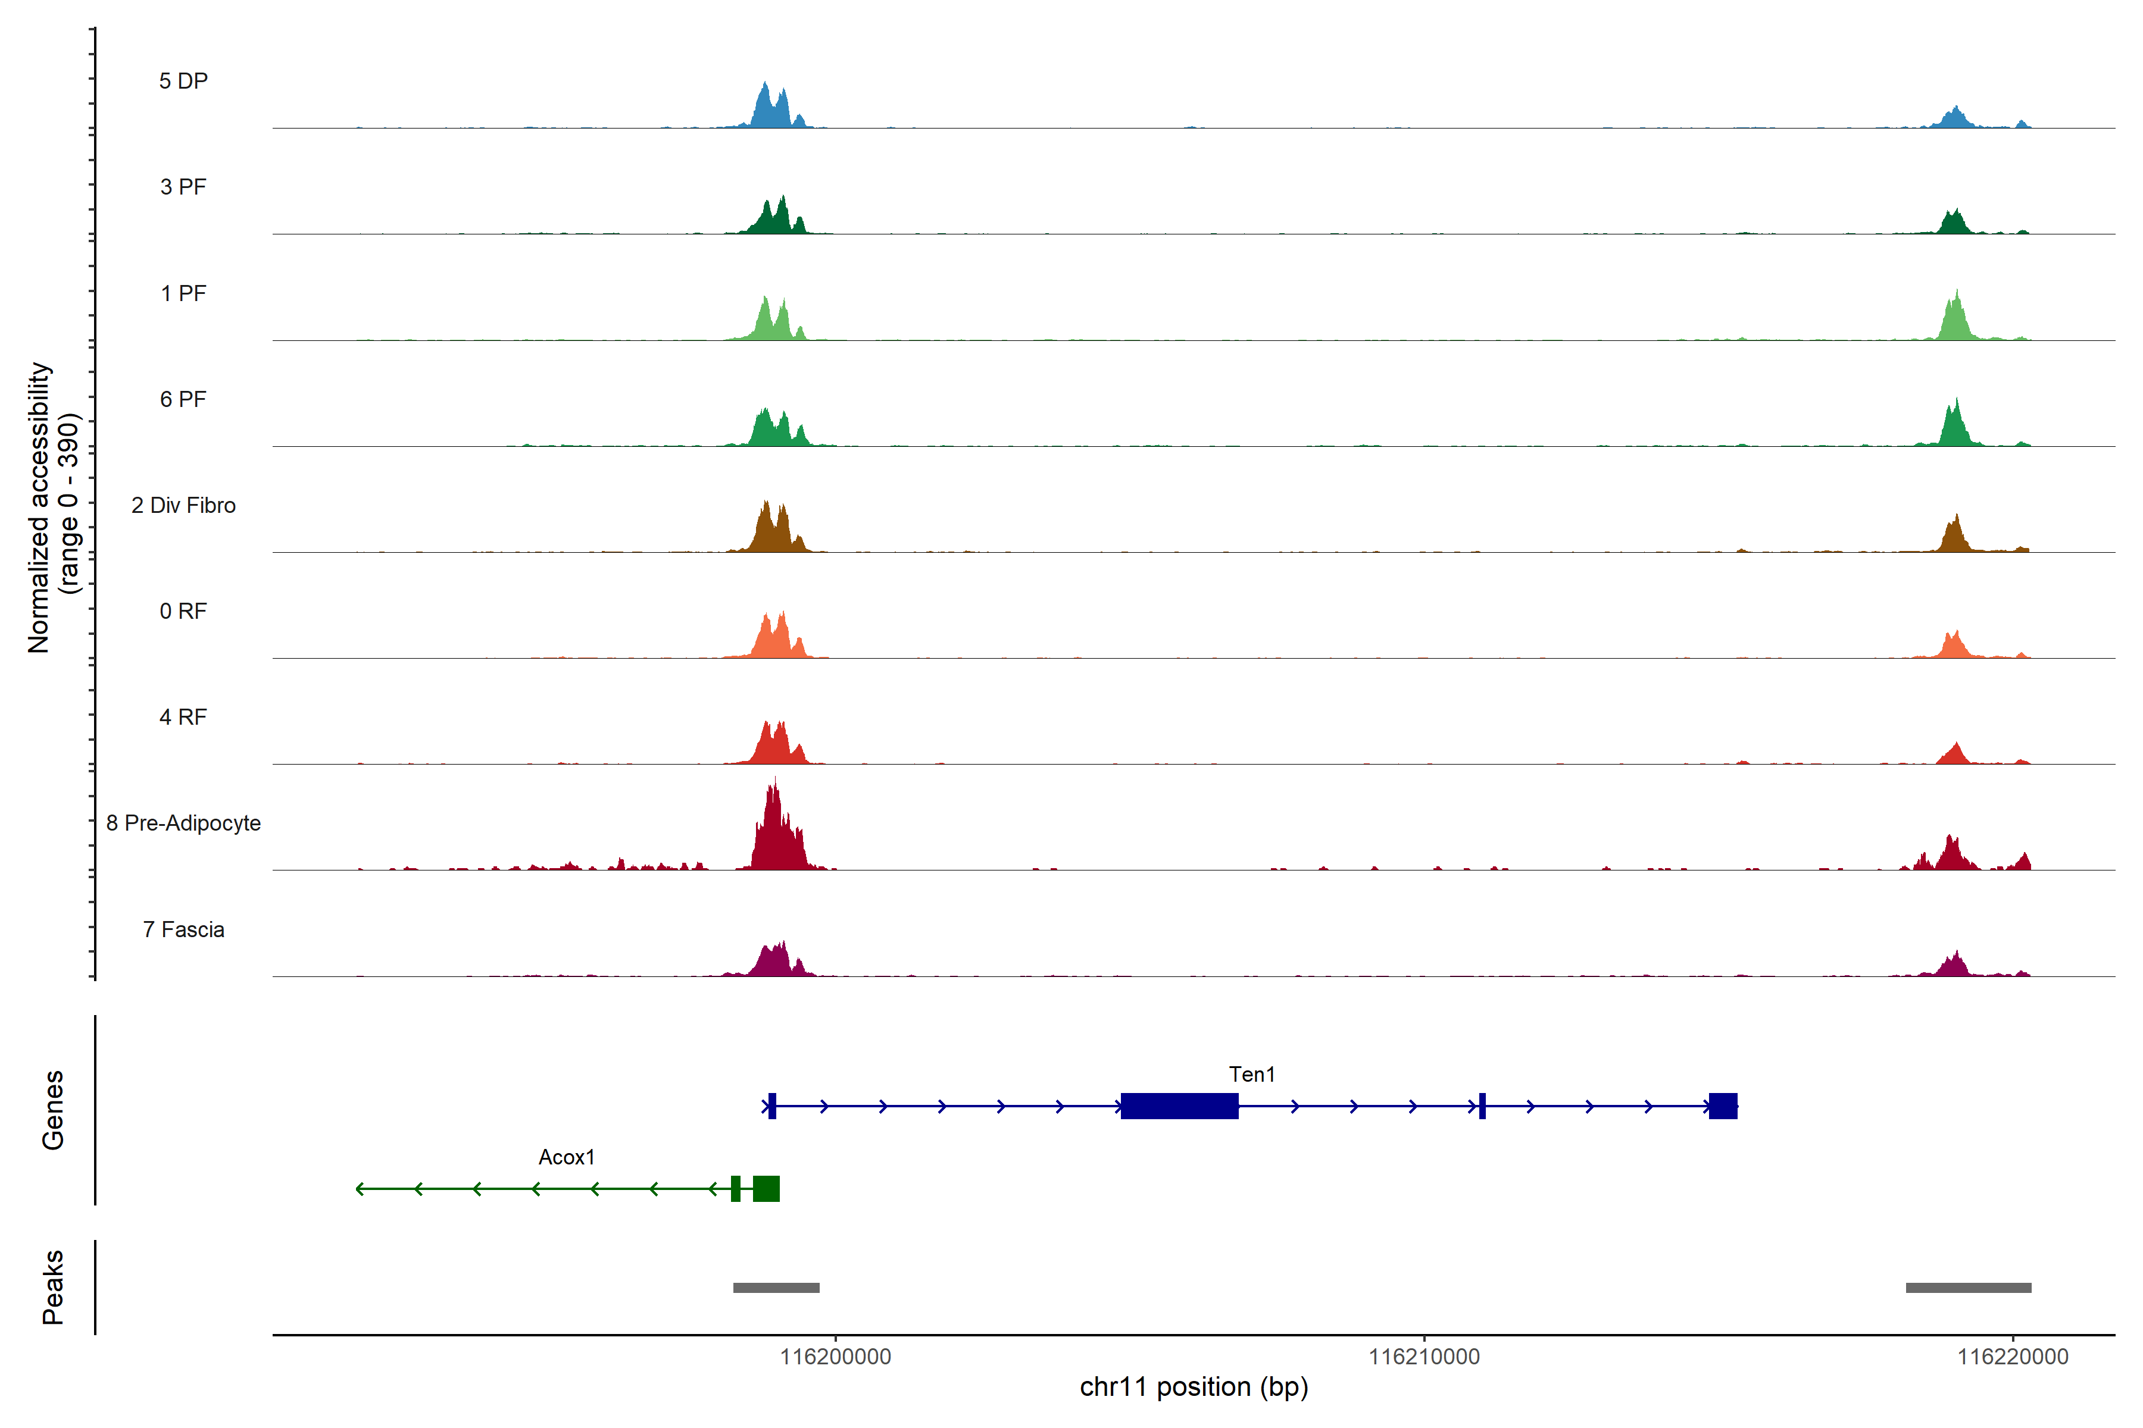The width and height of the screenshot is (2143, 1428).
Task: Click the Ten1 gene label
Action: tap(1251, 1075)
